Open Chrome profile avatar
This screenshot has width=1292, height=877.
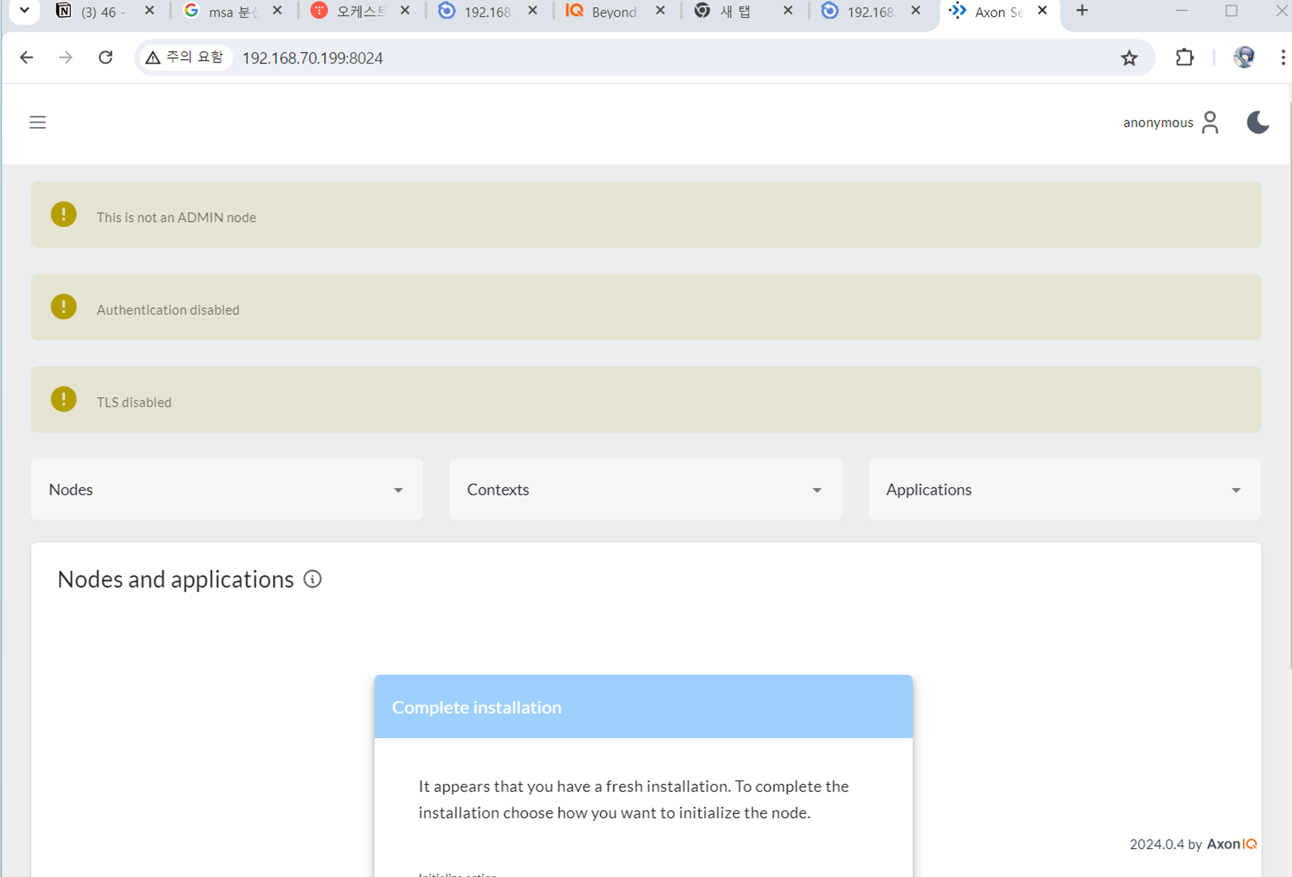(1244, 58)
